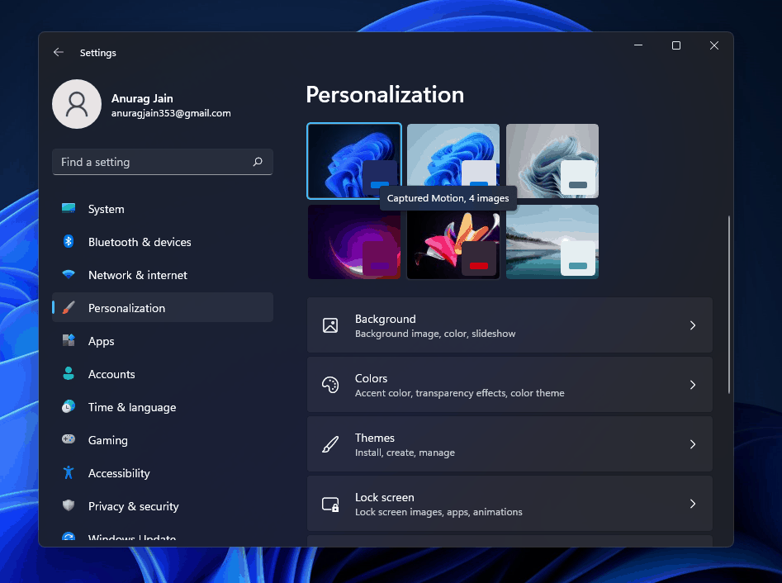Screen dimensions: 782x583
Task: Open the Colors accent color row
Action: [x=509, y=385]
